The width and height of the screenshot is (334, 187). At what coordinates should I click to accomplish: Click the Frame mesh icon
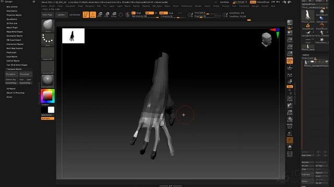(x=290, y=99)
